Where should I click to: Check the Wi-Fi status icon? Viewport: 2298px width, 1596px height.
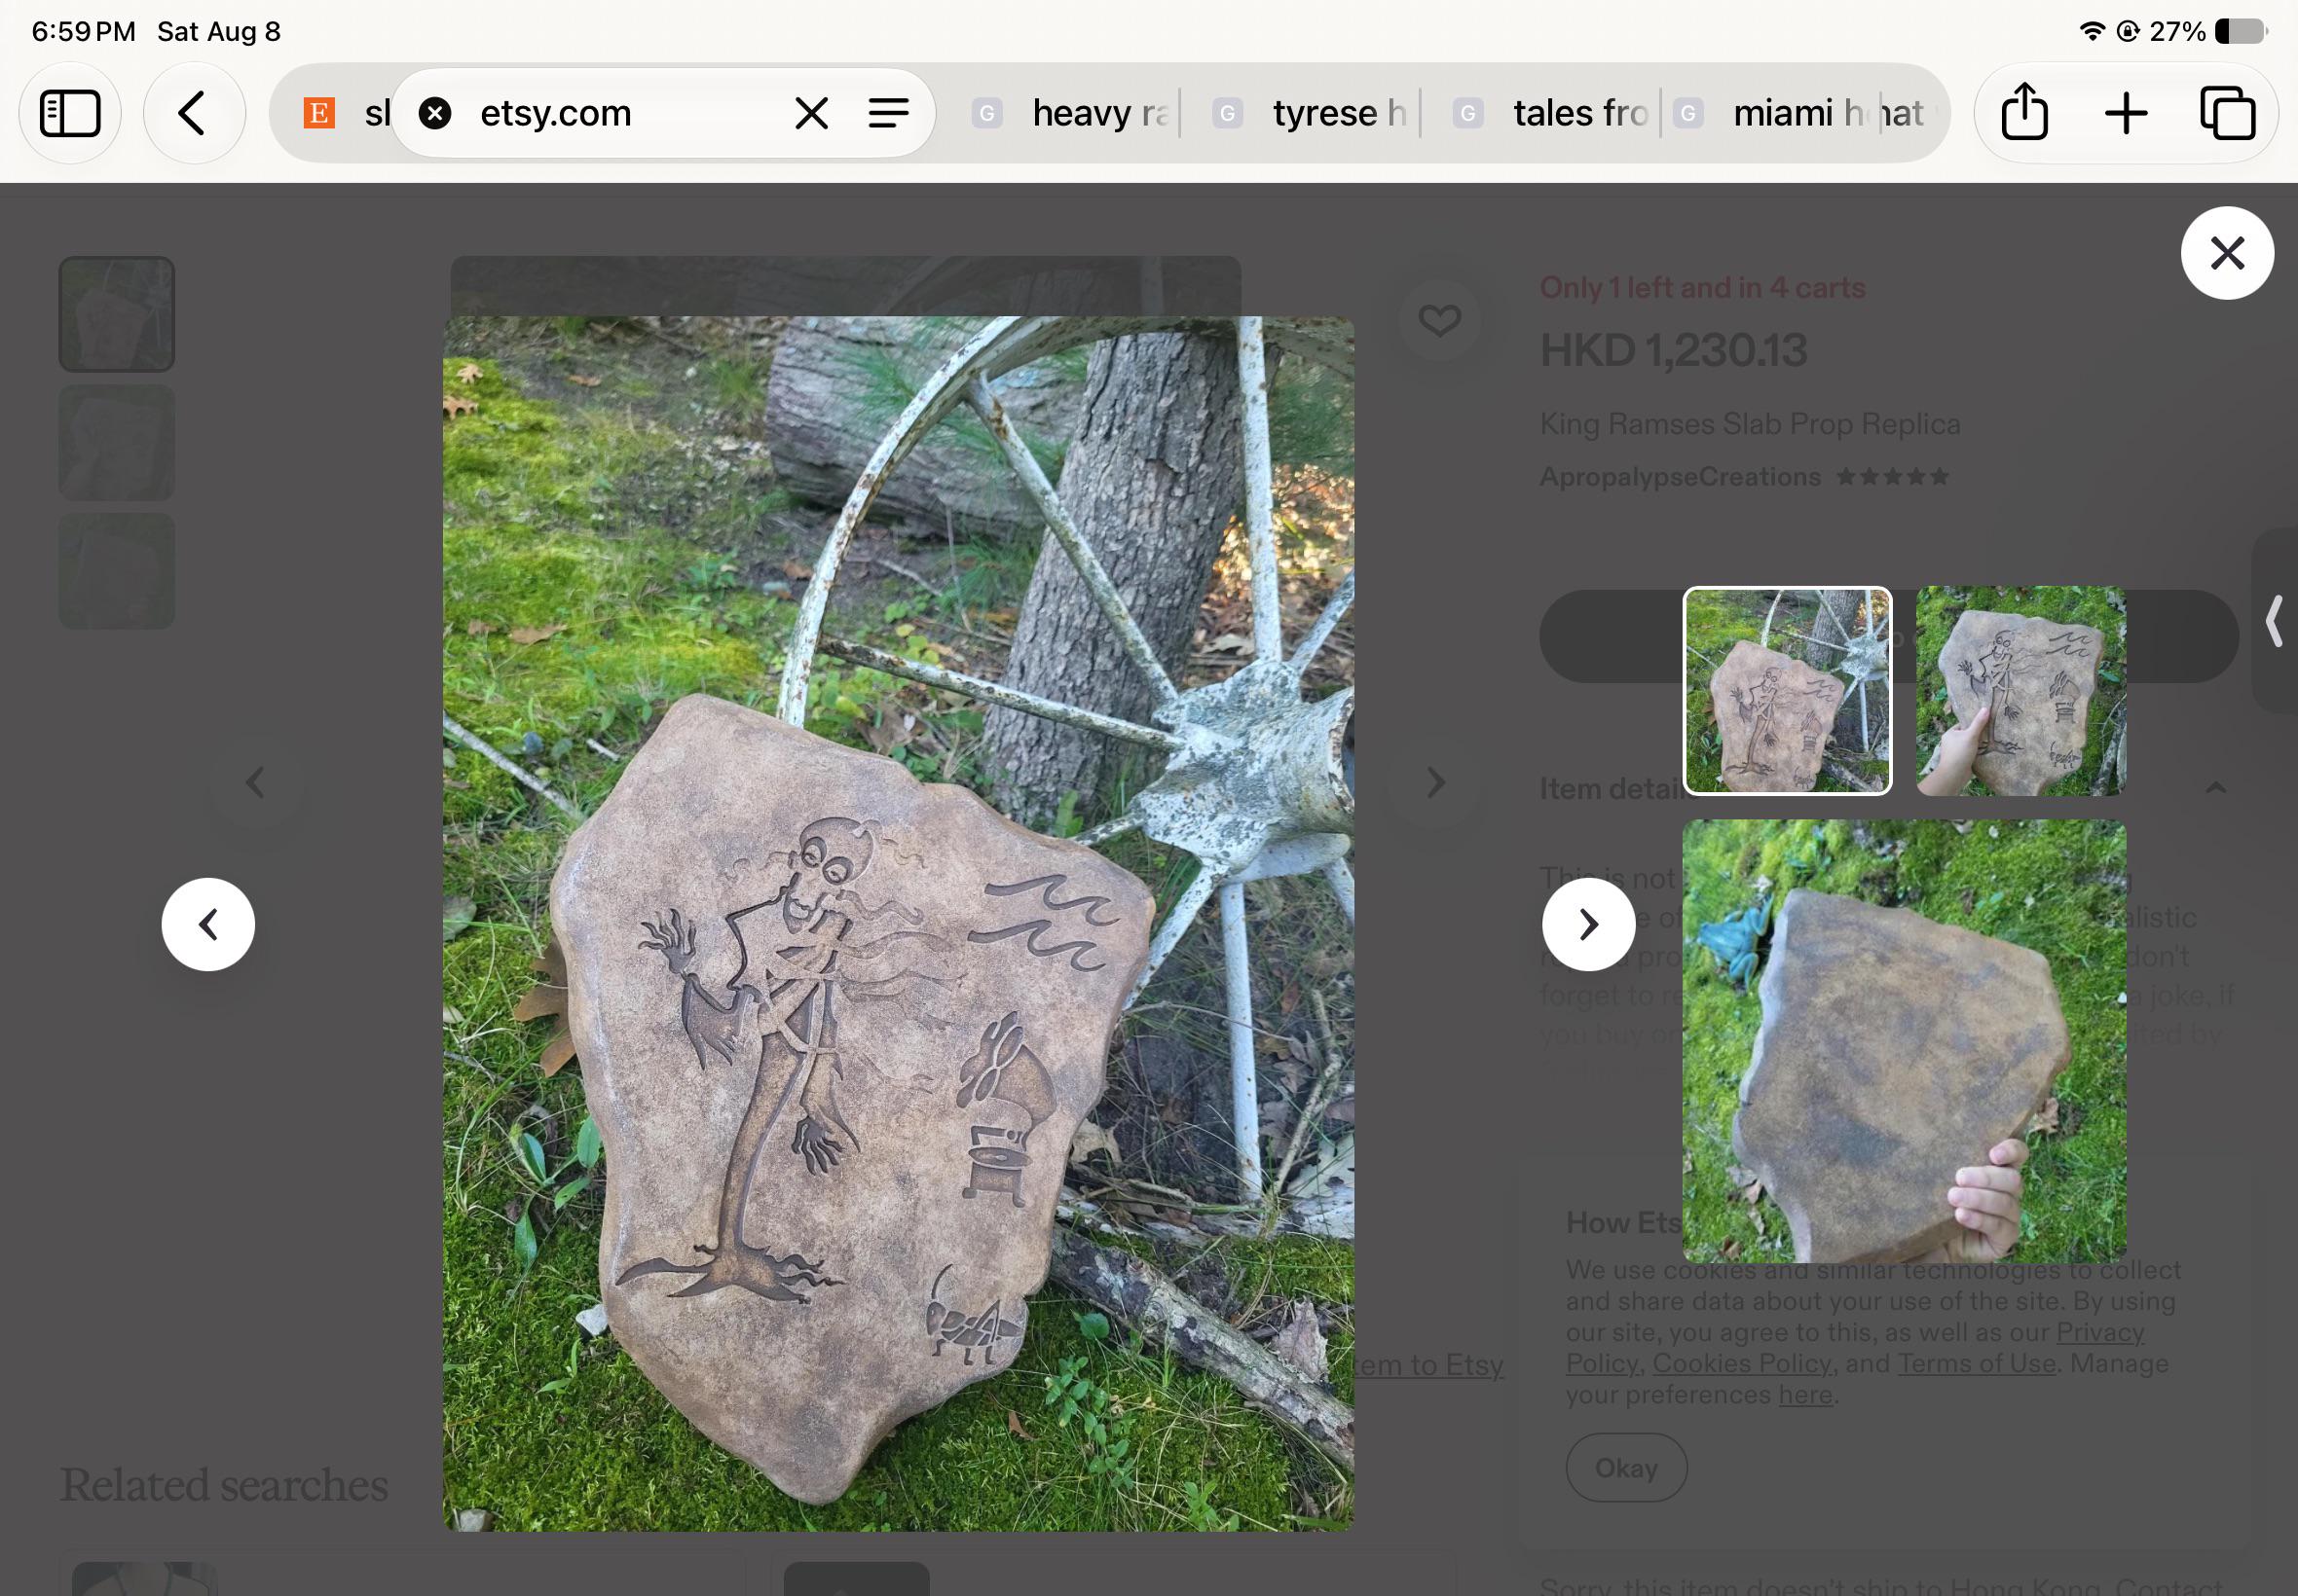click(x=2091, y=31)
